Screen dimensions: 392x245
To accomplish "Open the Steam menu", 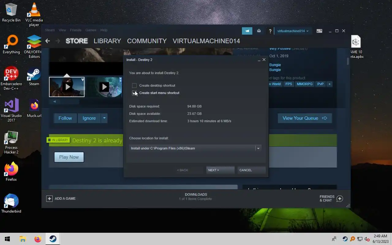I will (50, 30).
